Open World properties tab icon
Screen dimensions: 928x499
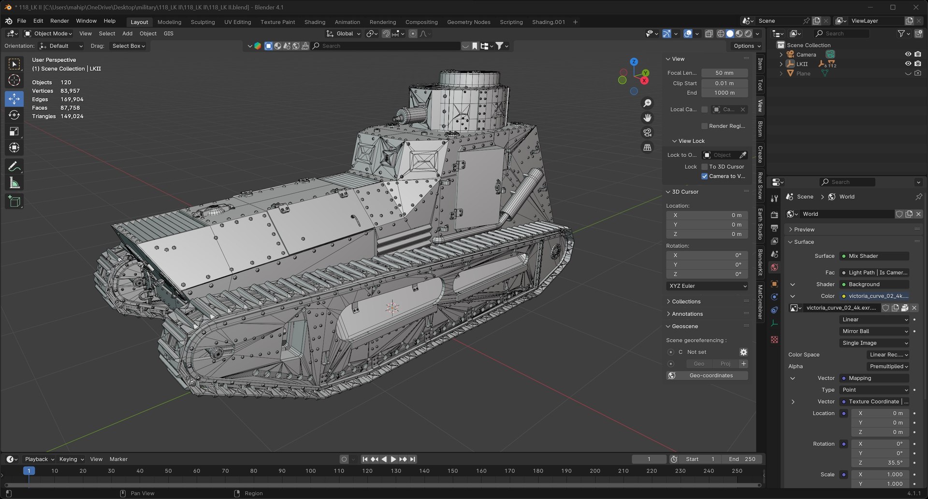pyautogui.click(x=774, y=267)
